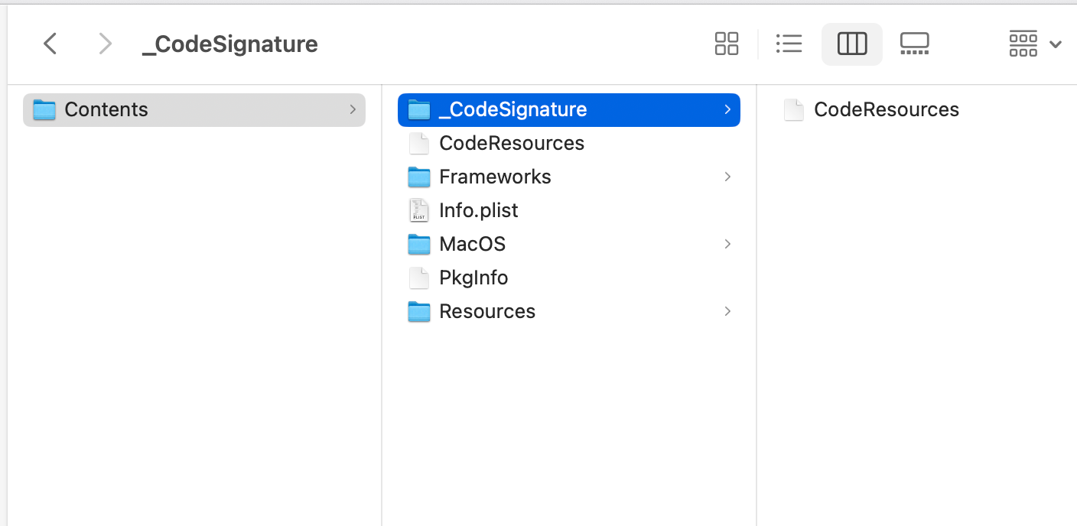This screenshot has width=1077, height=526.
Task: Click the _CodeSignature folder icon
Action: point(419,109)
